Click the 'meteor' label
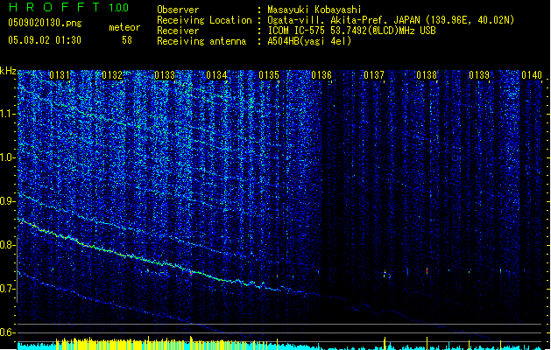 tap(124, 27)
